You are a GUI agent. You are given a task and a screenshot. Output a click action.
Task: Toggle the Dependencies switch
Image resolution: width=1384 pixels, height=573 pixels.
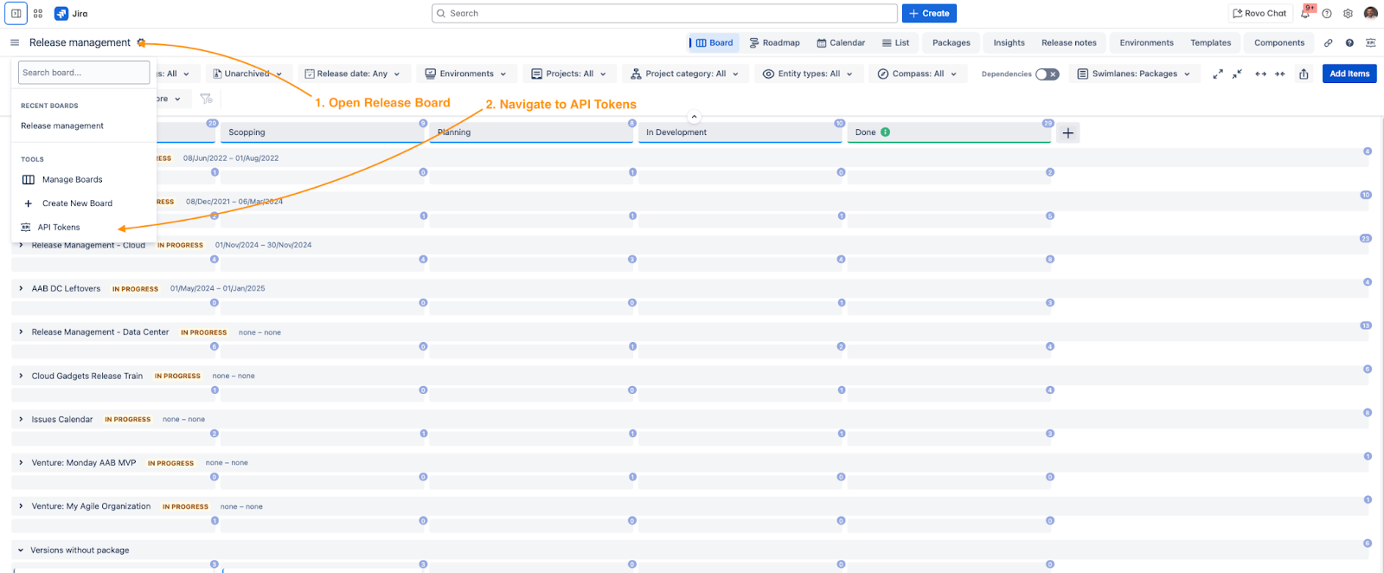tap(1047, 74)
